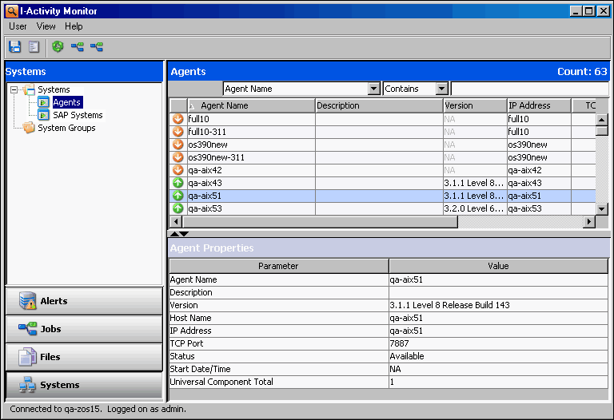This screenshot has height=420, width=614.
Task: Open the Contains filter condition dropdown
Action: tap(441, 89)
